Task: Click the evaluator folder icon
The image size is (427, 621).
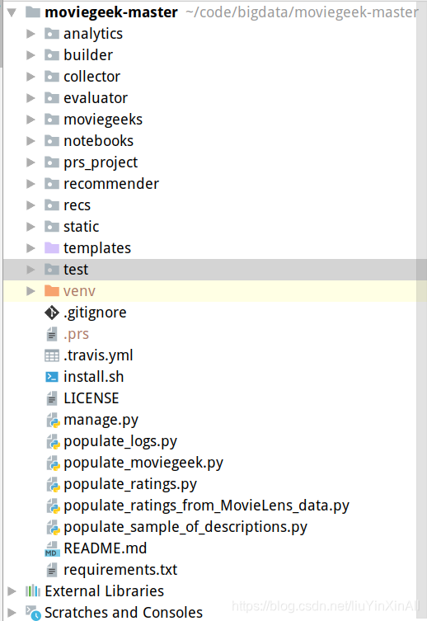Action: pyautogui.click(x=51, y=98)
